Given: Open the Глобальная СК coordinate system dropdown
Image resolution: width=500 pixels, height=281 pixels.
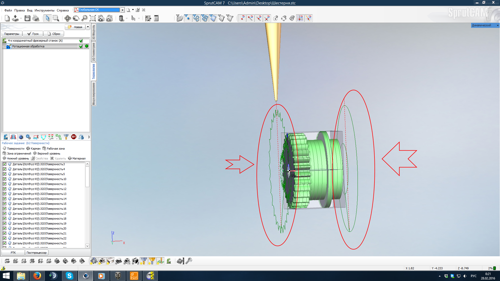Looking at the screenshot, I should 122,10.
